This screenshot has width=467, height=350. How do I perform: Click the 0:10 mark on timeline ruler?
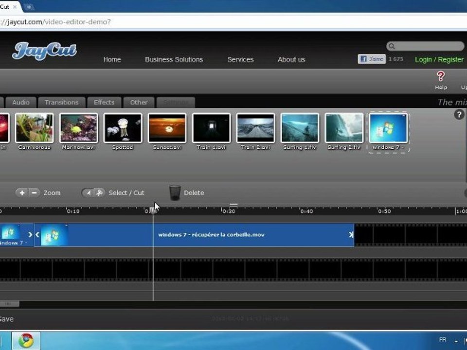coord(73,211)
